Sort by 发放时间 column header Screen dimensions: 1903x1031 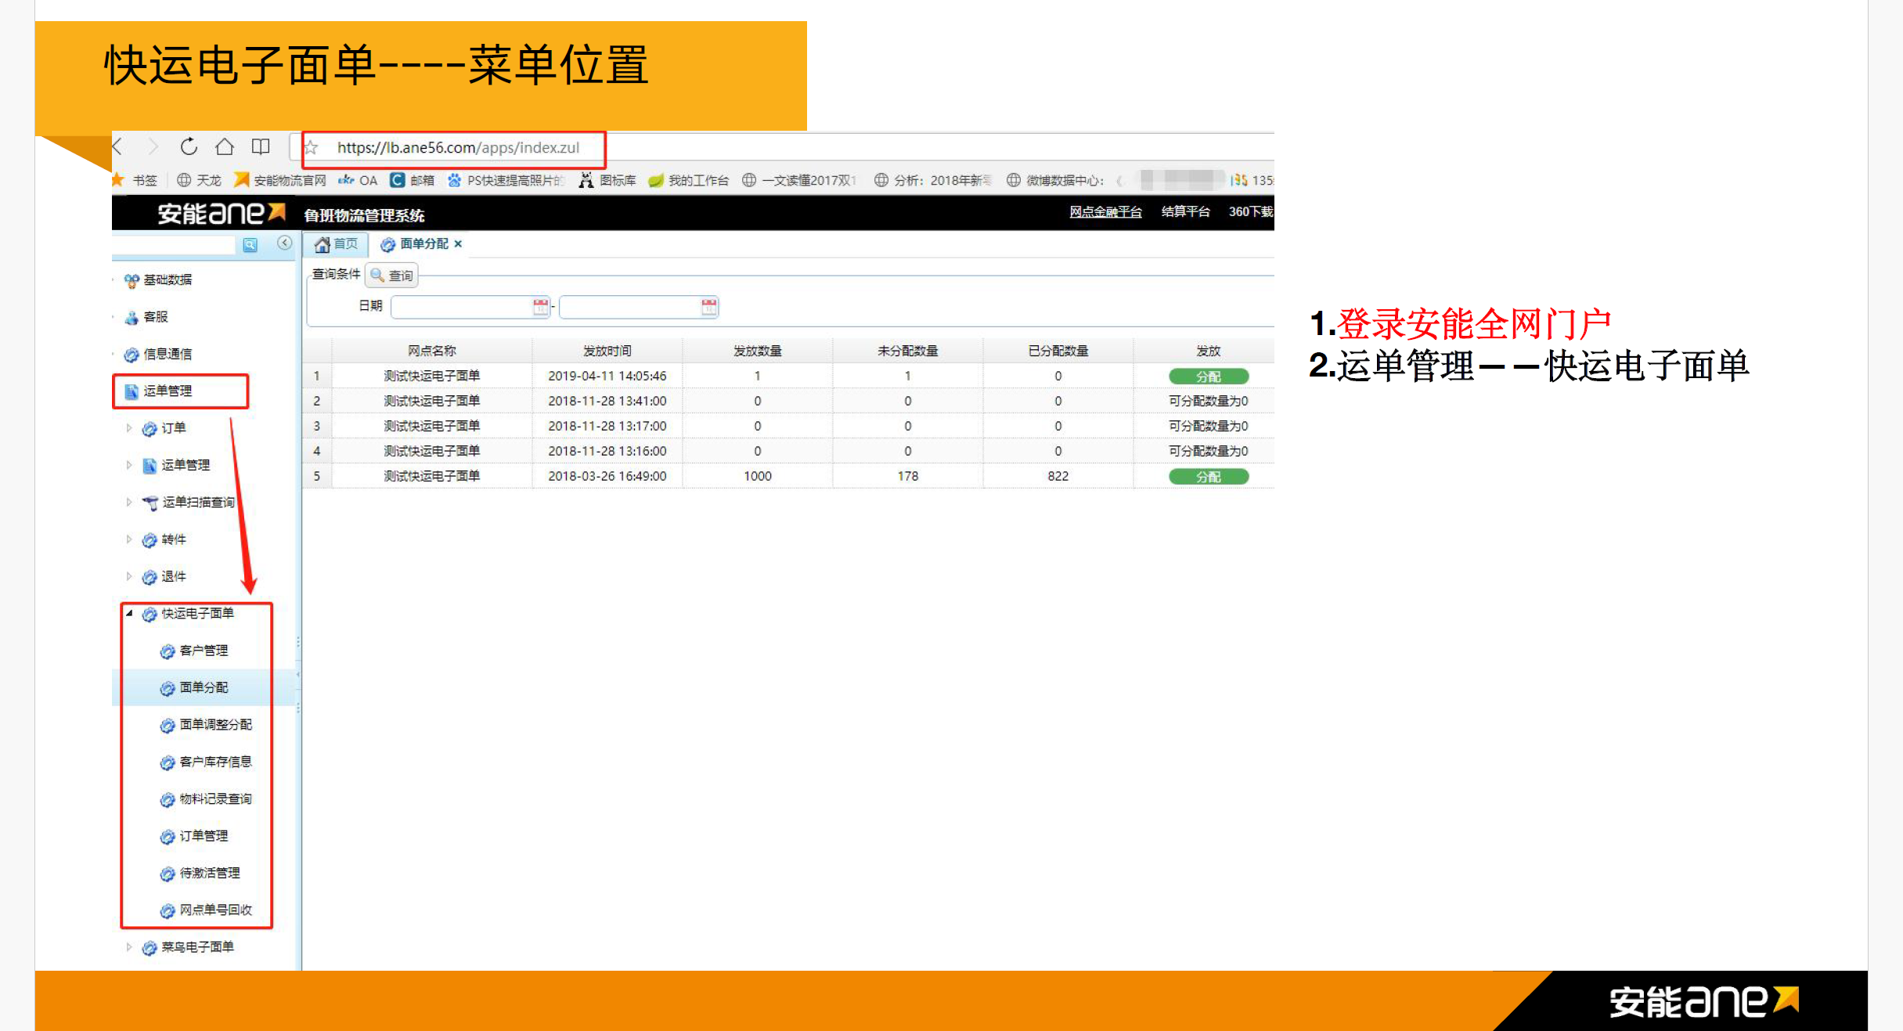607,351
